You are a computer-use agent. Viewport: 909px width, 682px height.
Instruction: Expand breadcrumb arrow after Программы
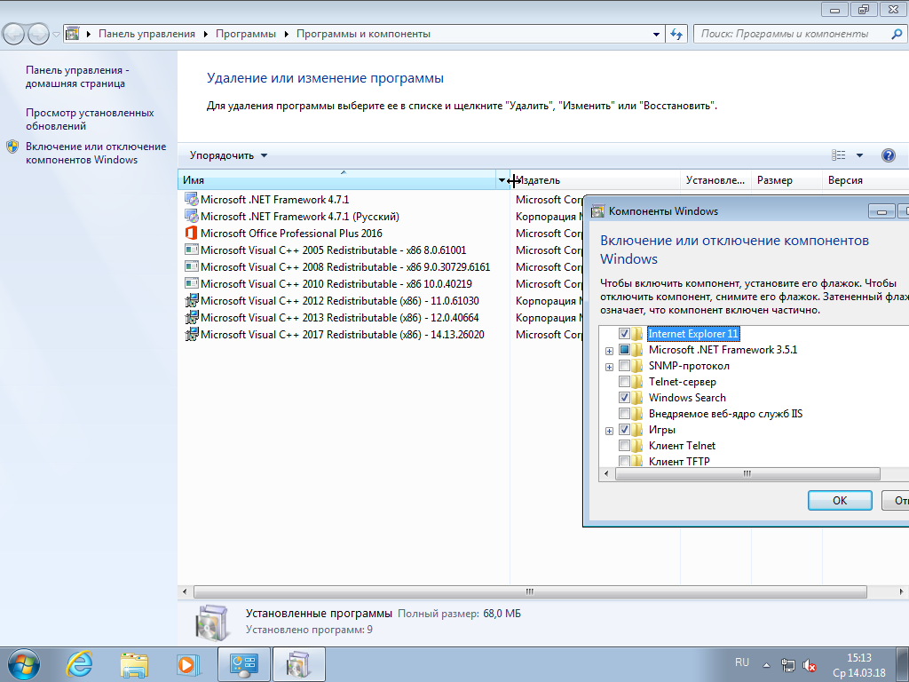[x=287, y=35]
